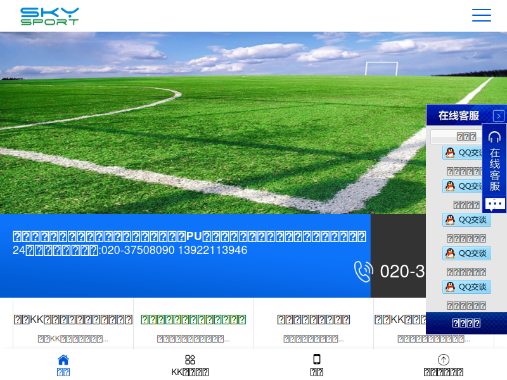This screenshot has width=507, height=380.
Task: Click the topmost QQ交谈 button
Action: pyautogui.click(x=466, y=153)
